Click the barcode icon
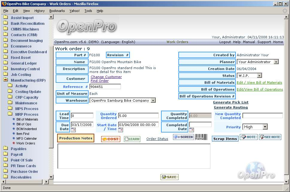The height and width of the screenshot is (192, 290). [x=201, y=137]
